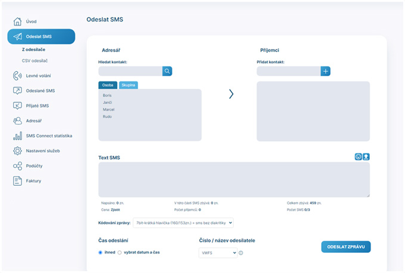Click inside the Text SMS message box

click(234, 180)
